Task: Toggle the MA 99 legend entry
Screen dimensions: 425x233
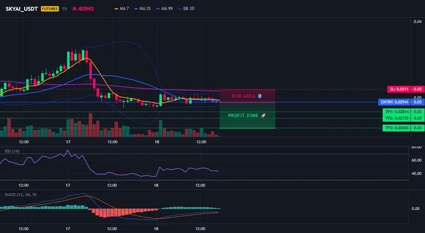Action: (x=164, y=9)
